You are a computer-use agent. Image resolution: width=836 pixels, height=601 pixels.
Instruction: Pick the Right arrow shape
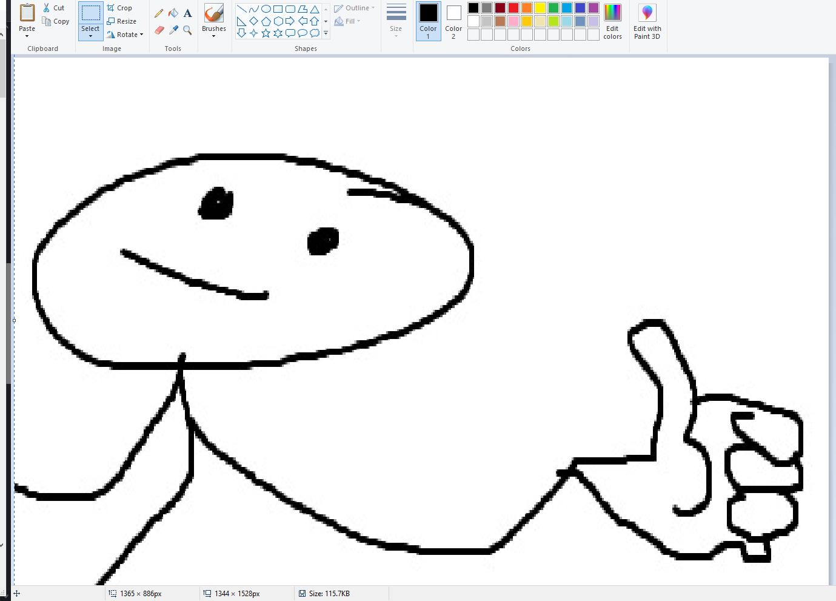click(290, 21)
